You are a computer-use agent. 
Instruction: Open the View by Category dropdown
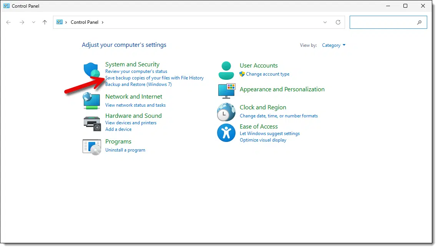(x=333, y=45)
